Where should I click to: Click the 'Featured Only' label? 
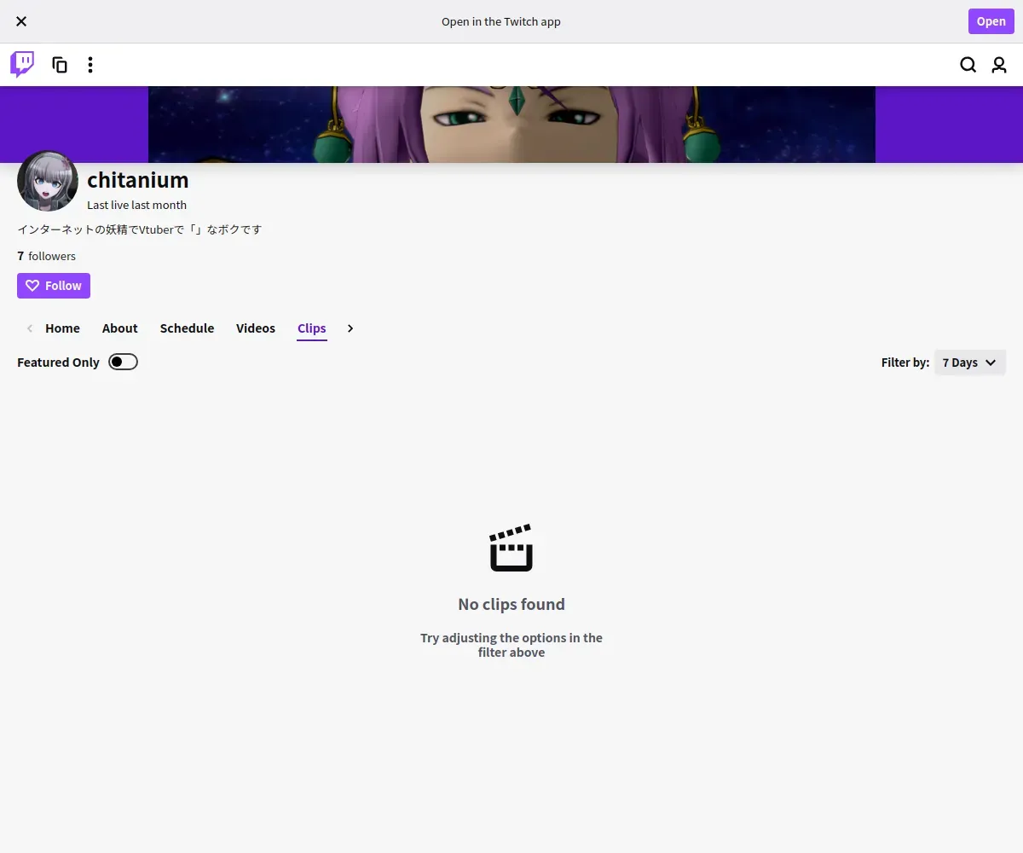pyautogui.click(x=58, y=363)
